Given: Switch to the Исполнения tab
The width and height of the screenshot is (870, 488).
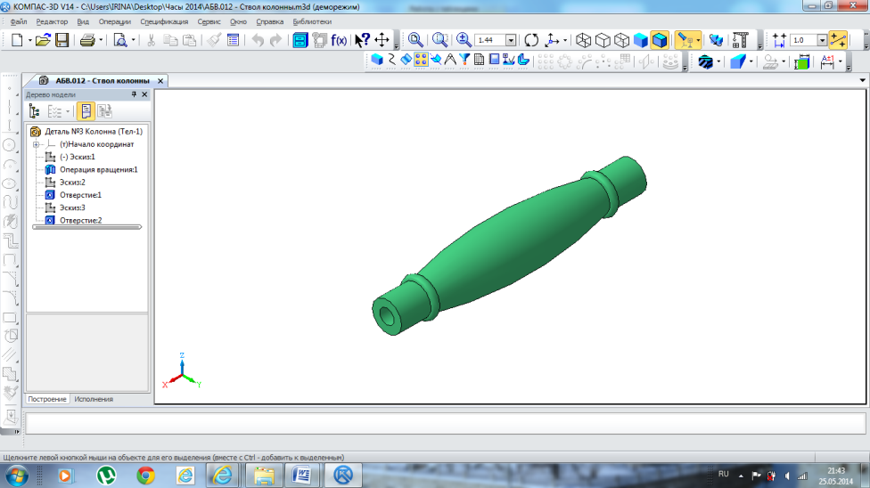Looking at the screenshot, I should click(x=94, y=399).
